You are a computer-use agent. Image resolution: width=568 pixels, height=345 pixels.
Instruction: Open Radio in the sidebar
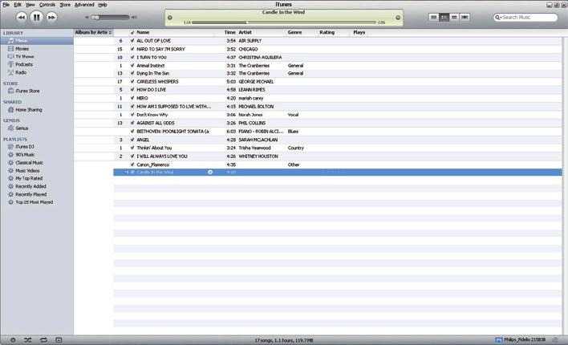(21, 72)
